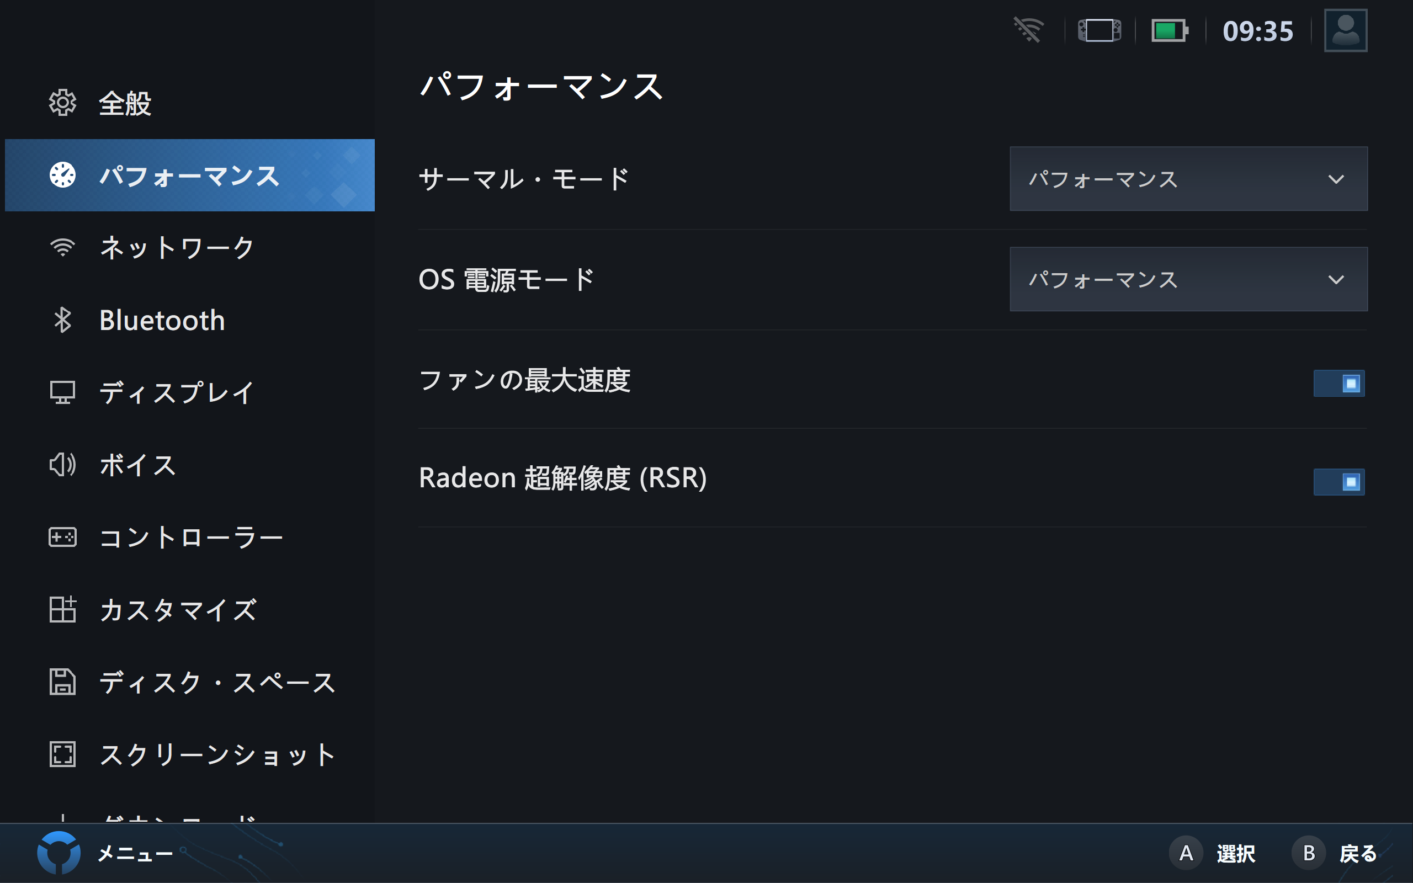Open the サーマル・モード dropdown

(1188, 179)
